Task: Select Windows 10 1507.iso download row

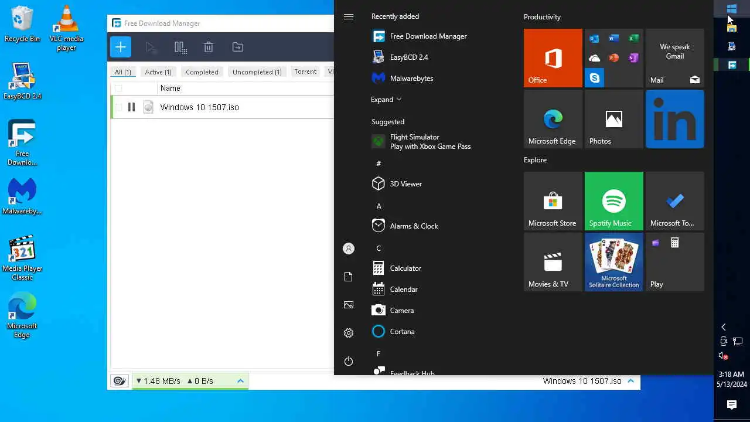Action: [x=223, y=107]
